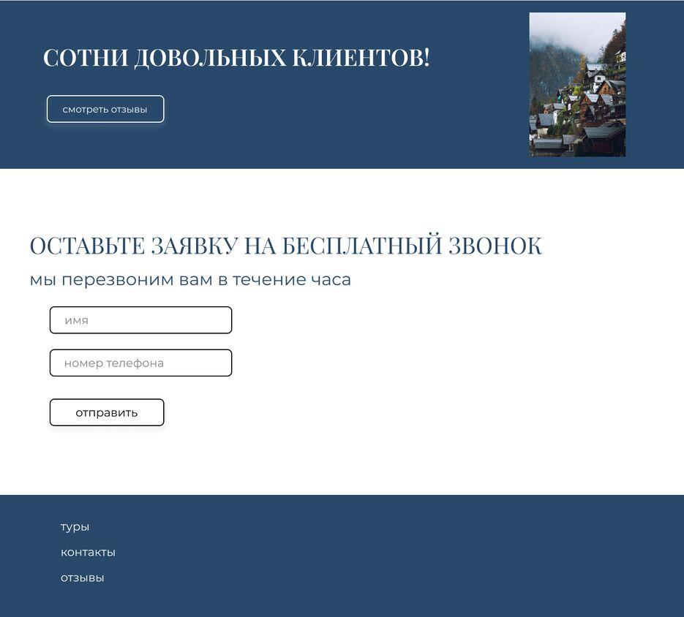The height and width of the screenshot is (617, 684).
Task: Go to «контакты» in the footer
Action: 88,553
